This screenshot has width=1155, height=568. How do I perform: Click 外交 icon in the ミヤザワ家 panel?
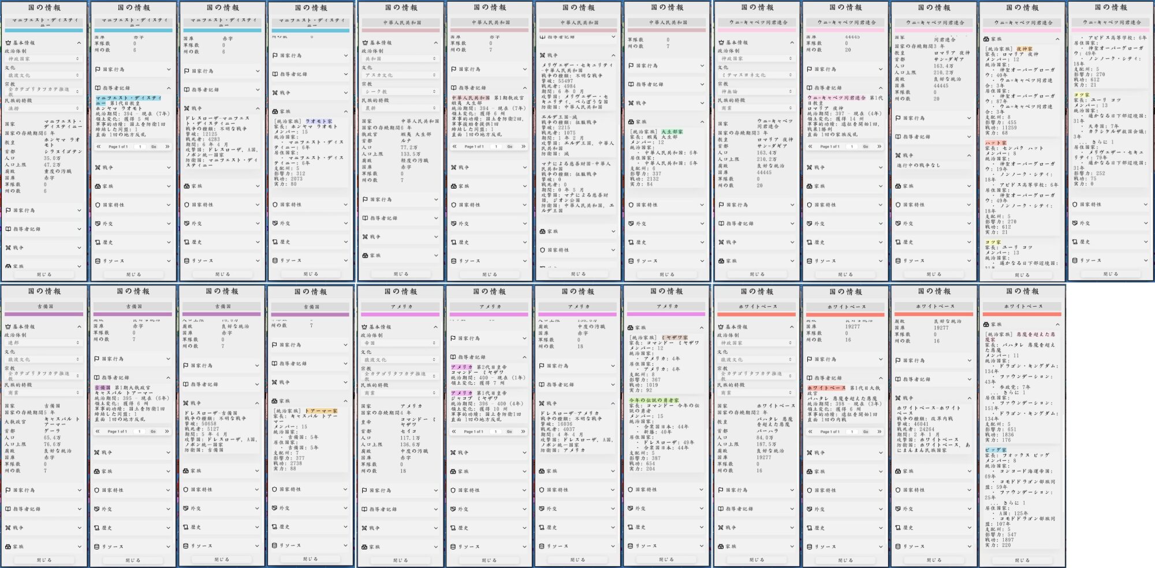pos(631,508)
